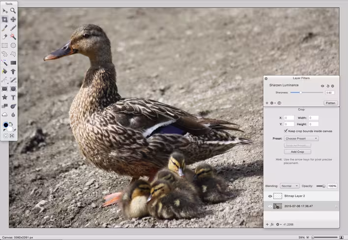Toggle Keep crop bounds inside canvas
The image size is (348, 240).
pyautogui.click(x=286, y=131)
